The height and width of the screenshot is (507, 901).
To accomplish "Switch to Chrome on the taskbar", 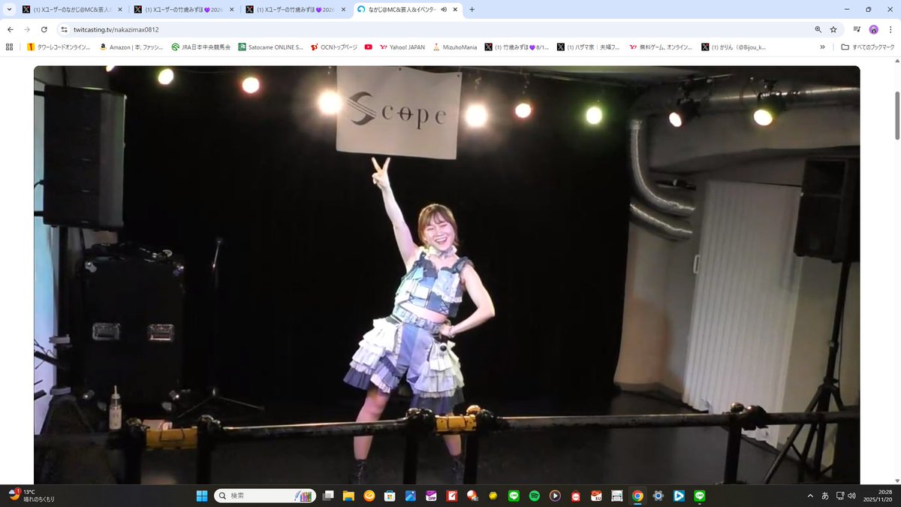I will click(x=637, y=496).
